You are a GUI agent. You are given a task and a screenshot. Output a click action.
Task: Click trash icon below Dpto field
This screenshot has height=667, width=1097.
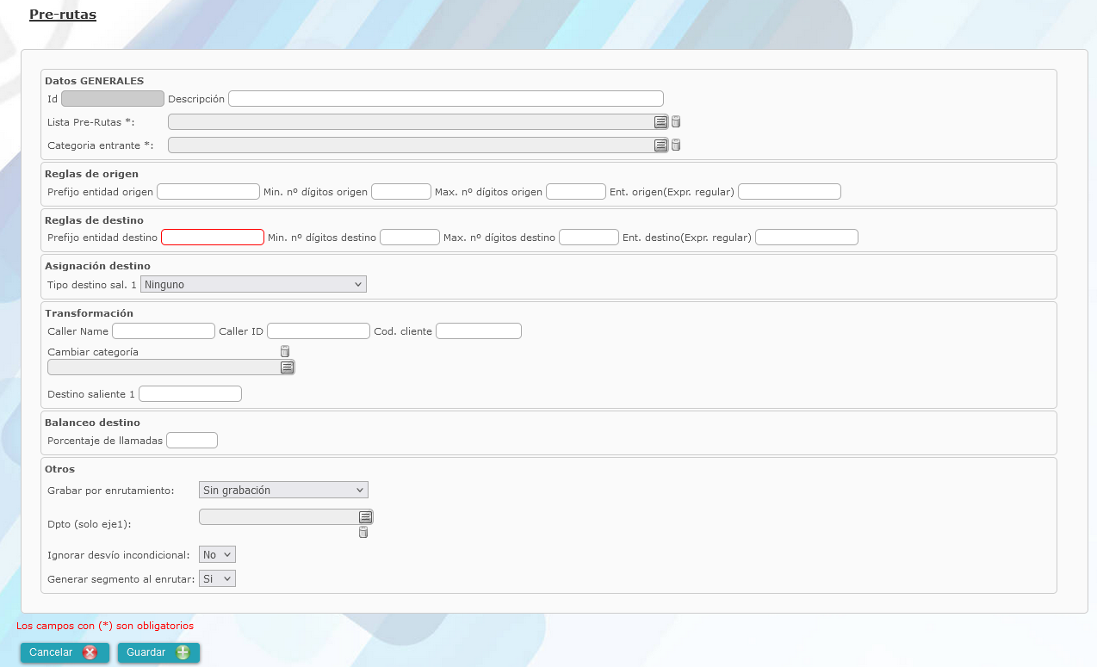[x=363, y=533]
